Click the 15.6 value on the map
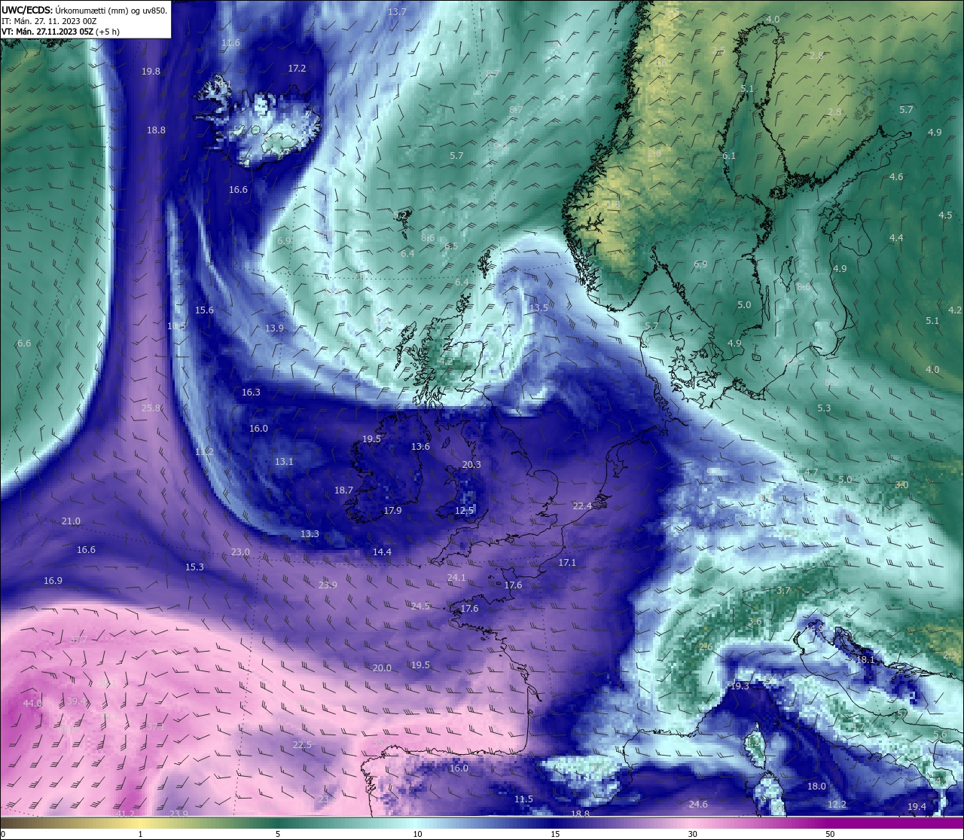Image resolution: width=964 pixels, height=840 pixels. 204,310
